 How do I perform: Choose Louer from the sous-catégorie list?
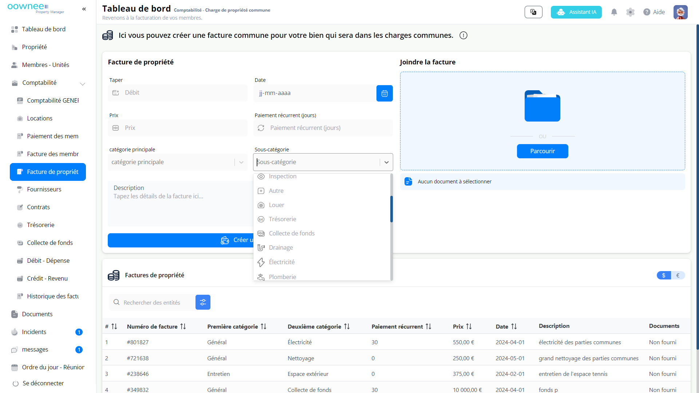[x=322, y=205]
